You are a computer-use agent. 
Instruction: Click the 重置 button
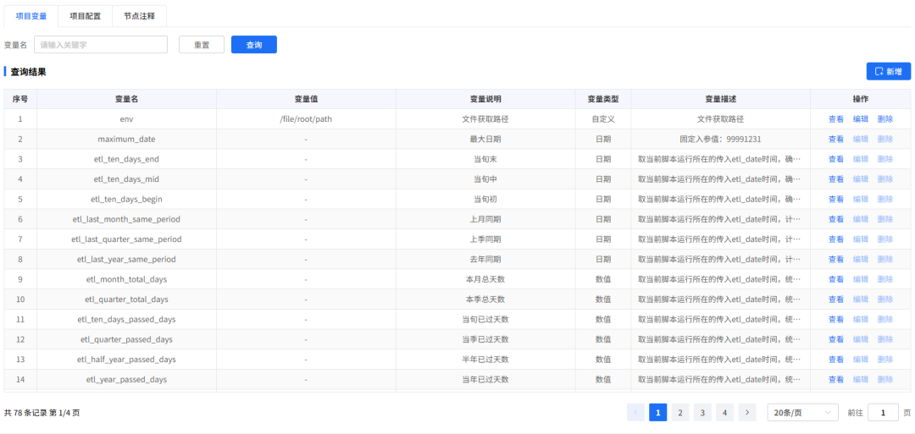click(202, 45)
